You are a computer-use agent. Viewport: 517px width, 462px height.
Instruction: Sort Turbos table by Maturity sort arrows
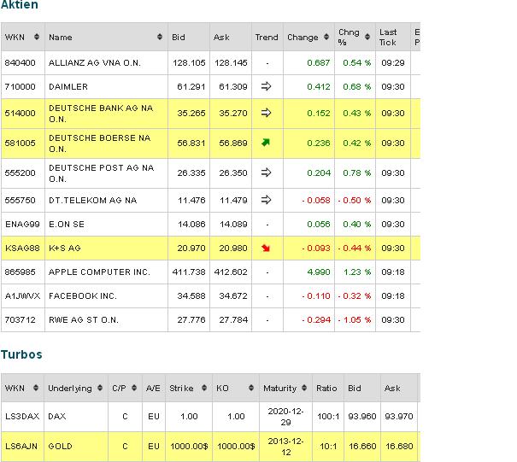[304, 388]
